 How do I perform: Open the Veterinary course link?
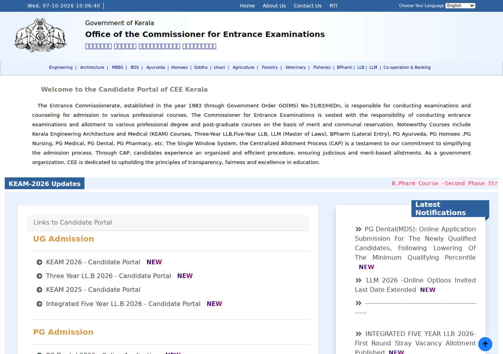(x=296, y=68)
